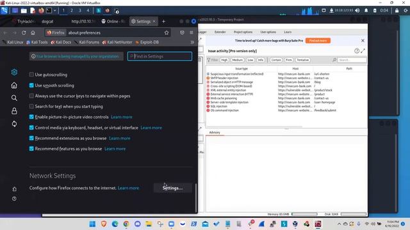
Task: Expand the terminal launcher dropdown arrow
Action: 55,11
